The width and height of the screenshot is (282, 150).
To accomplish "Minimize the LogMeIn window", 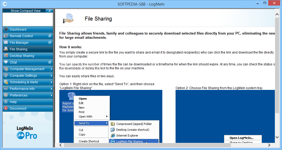I will [x=258, y=3].
